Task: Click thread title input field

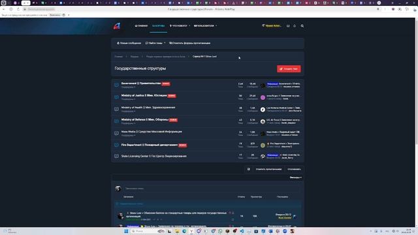Action: click(212, 189)
